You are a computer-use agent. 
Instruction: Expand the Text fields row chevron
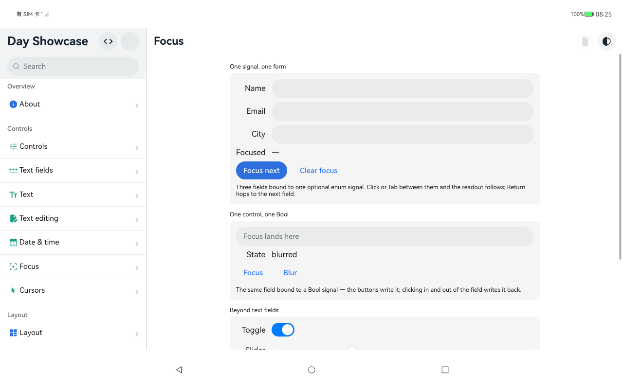[137, 171]
